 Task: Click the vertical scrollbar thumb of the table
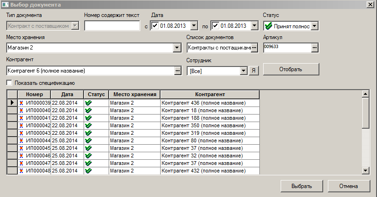pos(366,113)
